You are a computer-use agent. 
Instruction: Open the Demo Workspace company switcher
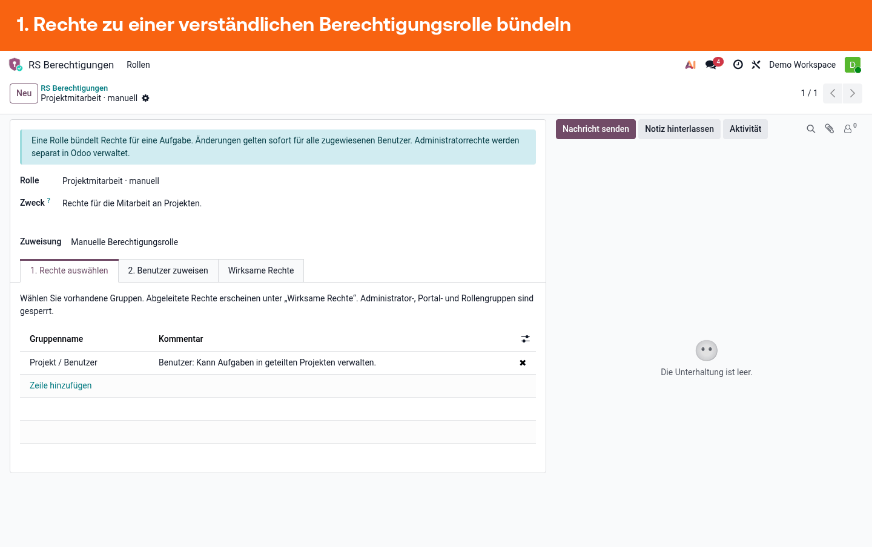[802, 65]
